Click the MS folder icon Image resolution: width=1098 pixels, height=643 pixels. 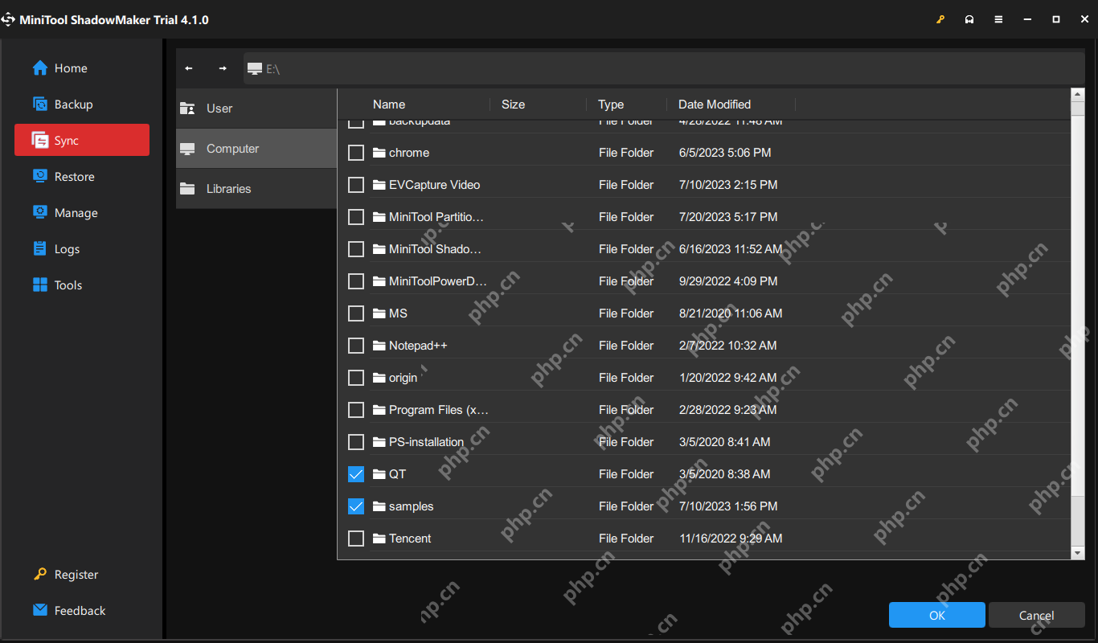pyautogui.click(x=380, y=313)
